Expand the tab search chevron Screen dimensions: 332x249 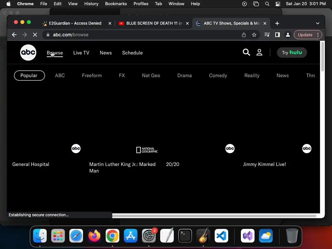pos(318,23)
